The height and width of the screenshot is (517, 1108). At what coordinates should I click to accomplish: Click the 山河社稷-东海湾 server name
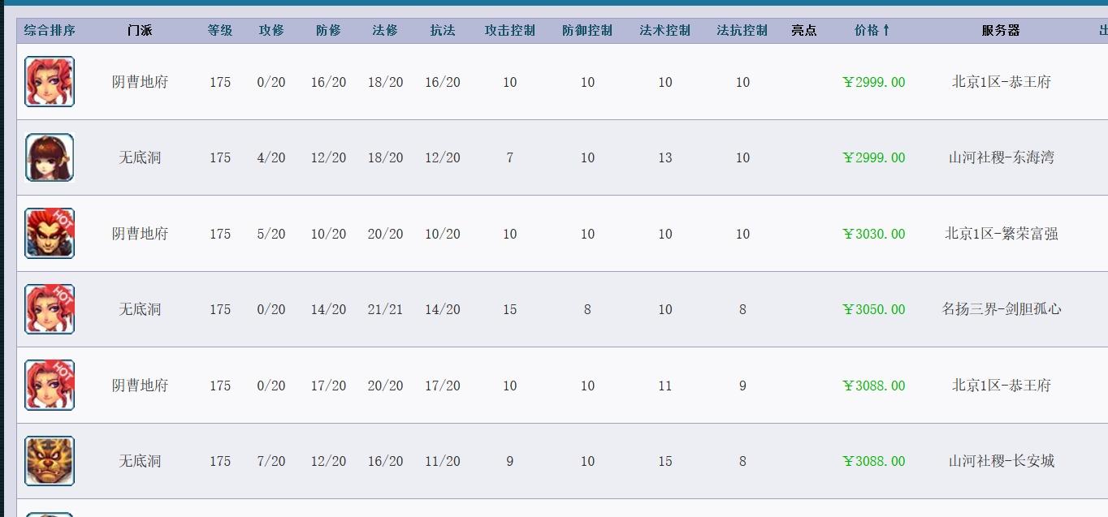pyautogui.click(x=1001, y=157)
